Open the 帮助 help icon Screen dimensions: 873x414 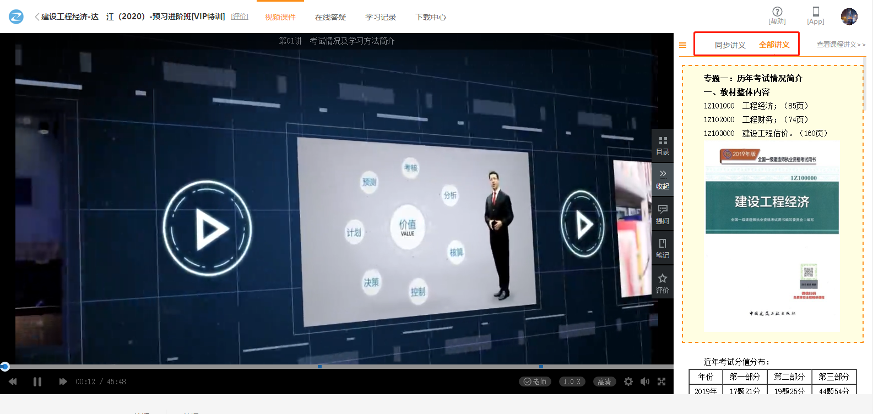pyautogui.click(x=777, y=15)
